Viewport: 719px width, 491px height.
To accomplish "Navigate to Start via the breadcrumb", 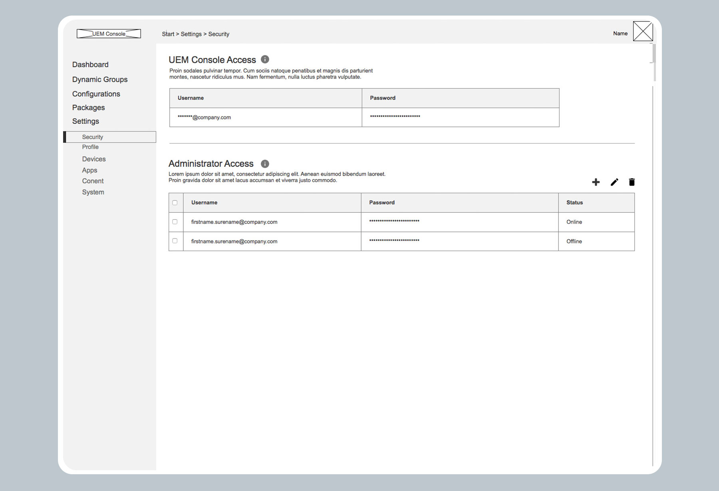I will click(x=168, y=34).
